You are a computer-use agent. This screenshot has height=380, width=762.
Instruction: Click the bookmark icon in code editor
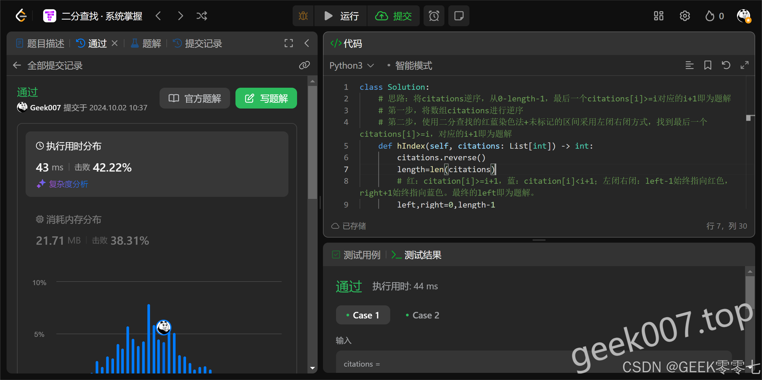click(708, 65)
